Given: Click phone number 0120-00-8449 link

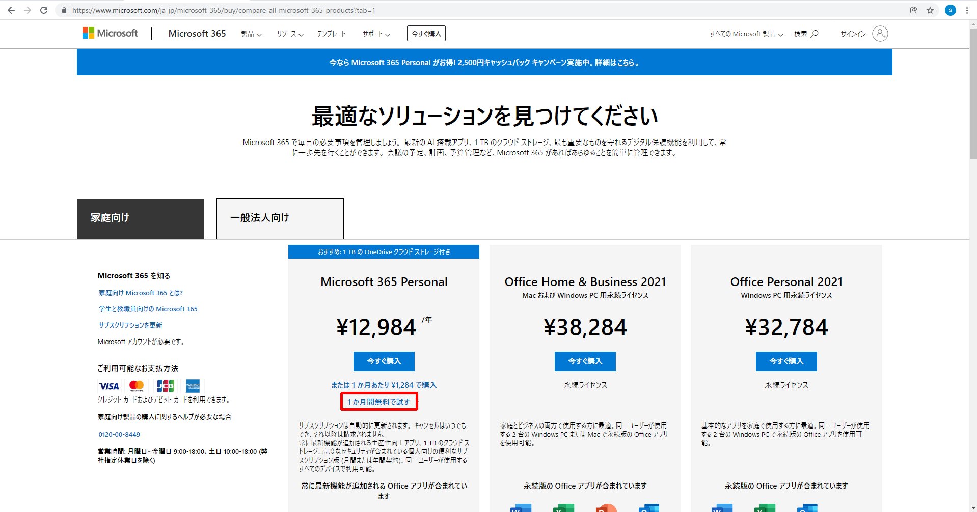Looking at the screenshot, I should (x=119, y=434).
